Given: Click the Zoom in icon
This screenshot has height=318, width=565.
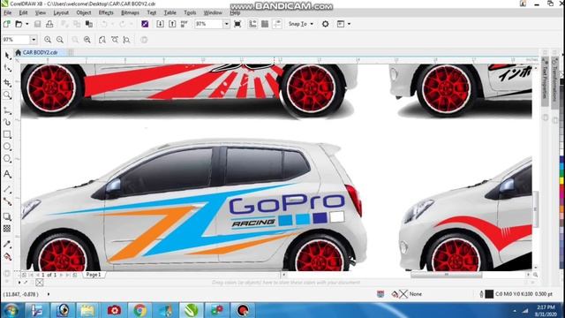Looking at the screenshot, I should tap(48, 40).
